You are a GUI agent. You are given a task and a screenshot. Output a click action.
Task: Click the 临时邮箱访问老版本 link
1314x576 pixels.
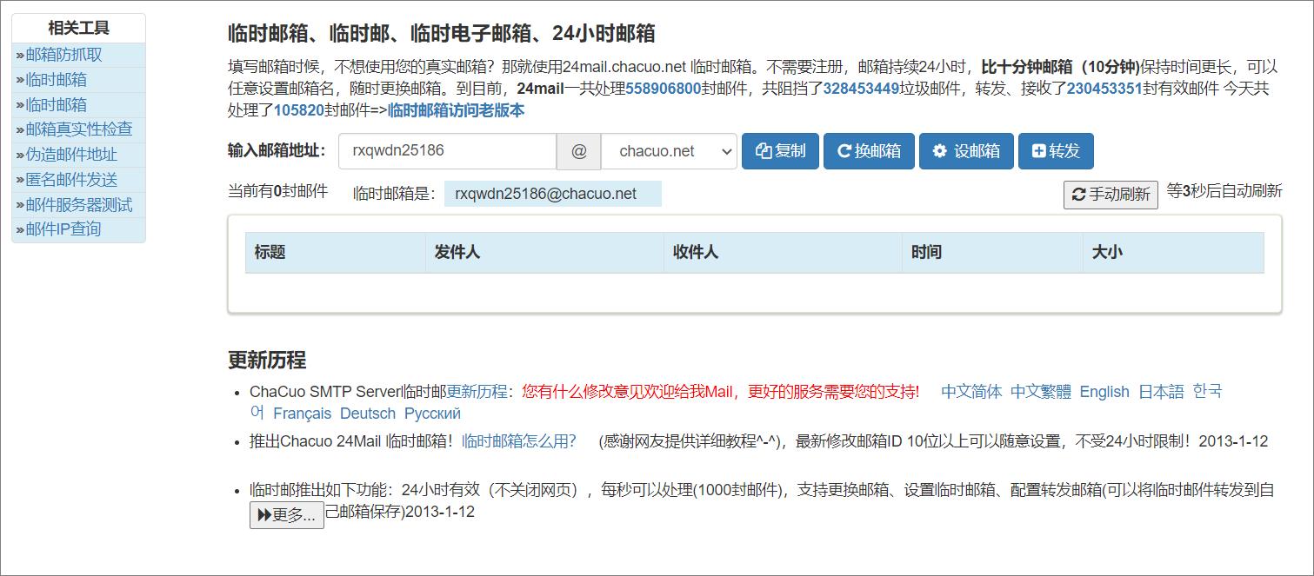coord(455,110)
